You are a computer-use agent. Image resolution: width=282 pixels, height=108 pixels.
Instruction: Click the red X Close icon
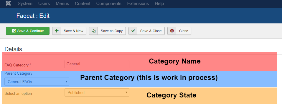pyautogui.click(x=172, y=31)
